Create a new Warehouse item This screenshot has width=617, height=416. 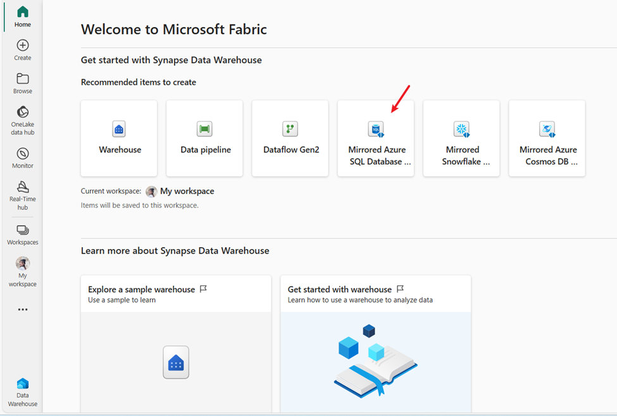119,138
